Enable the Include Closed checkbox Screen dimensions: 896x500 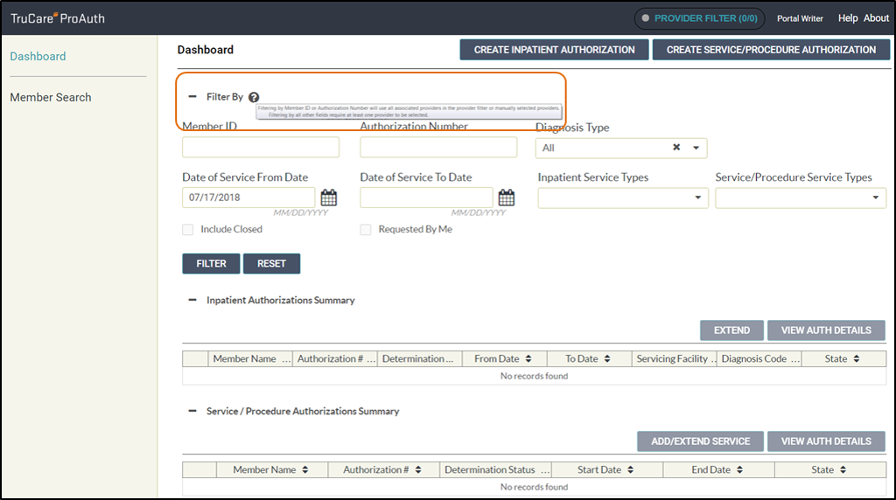(x=188, y=230)
